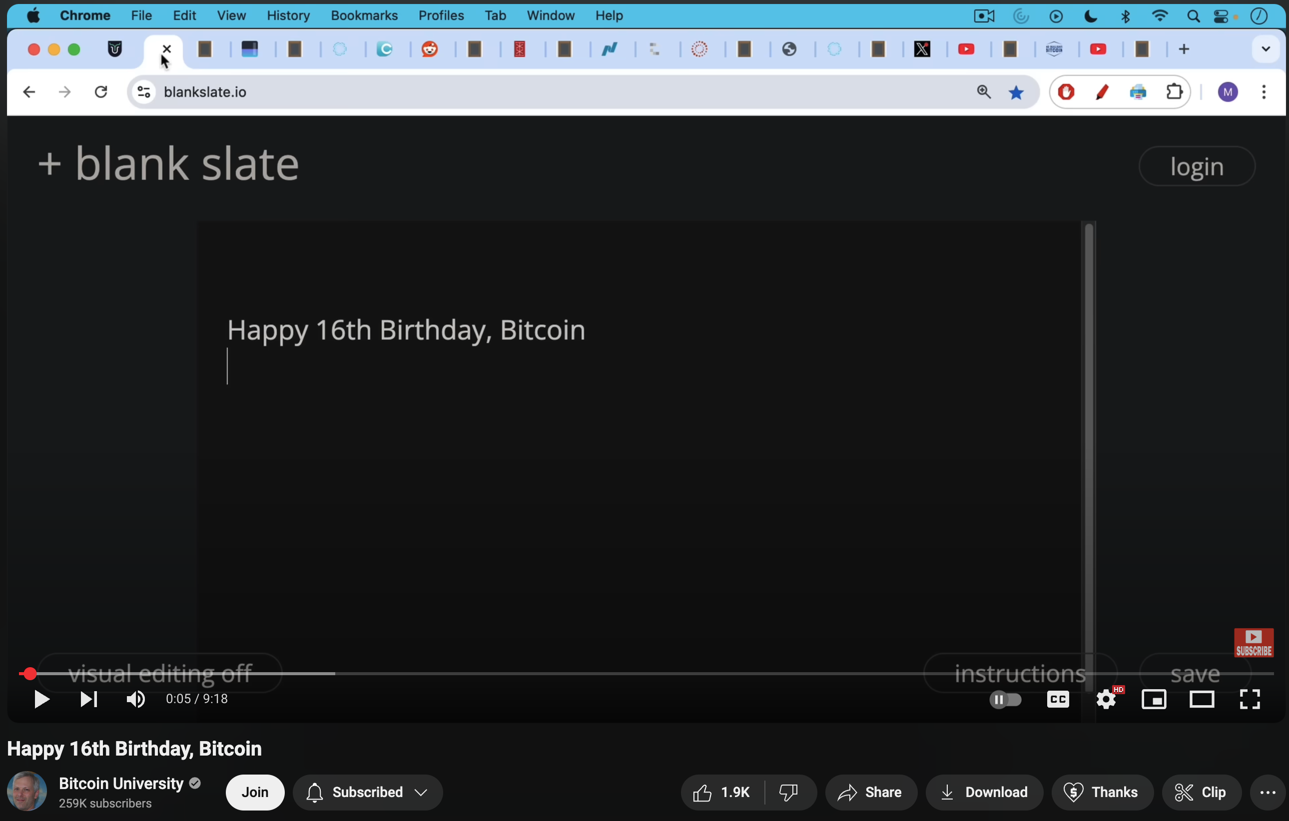
Task: Open Chrome extensions puzzle icon
Action: pos(1174,92)
